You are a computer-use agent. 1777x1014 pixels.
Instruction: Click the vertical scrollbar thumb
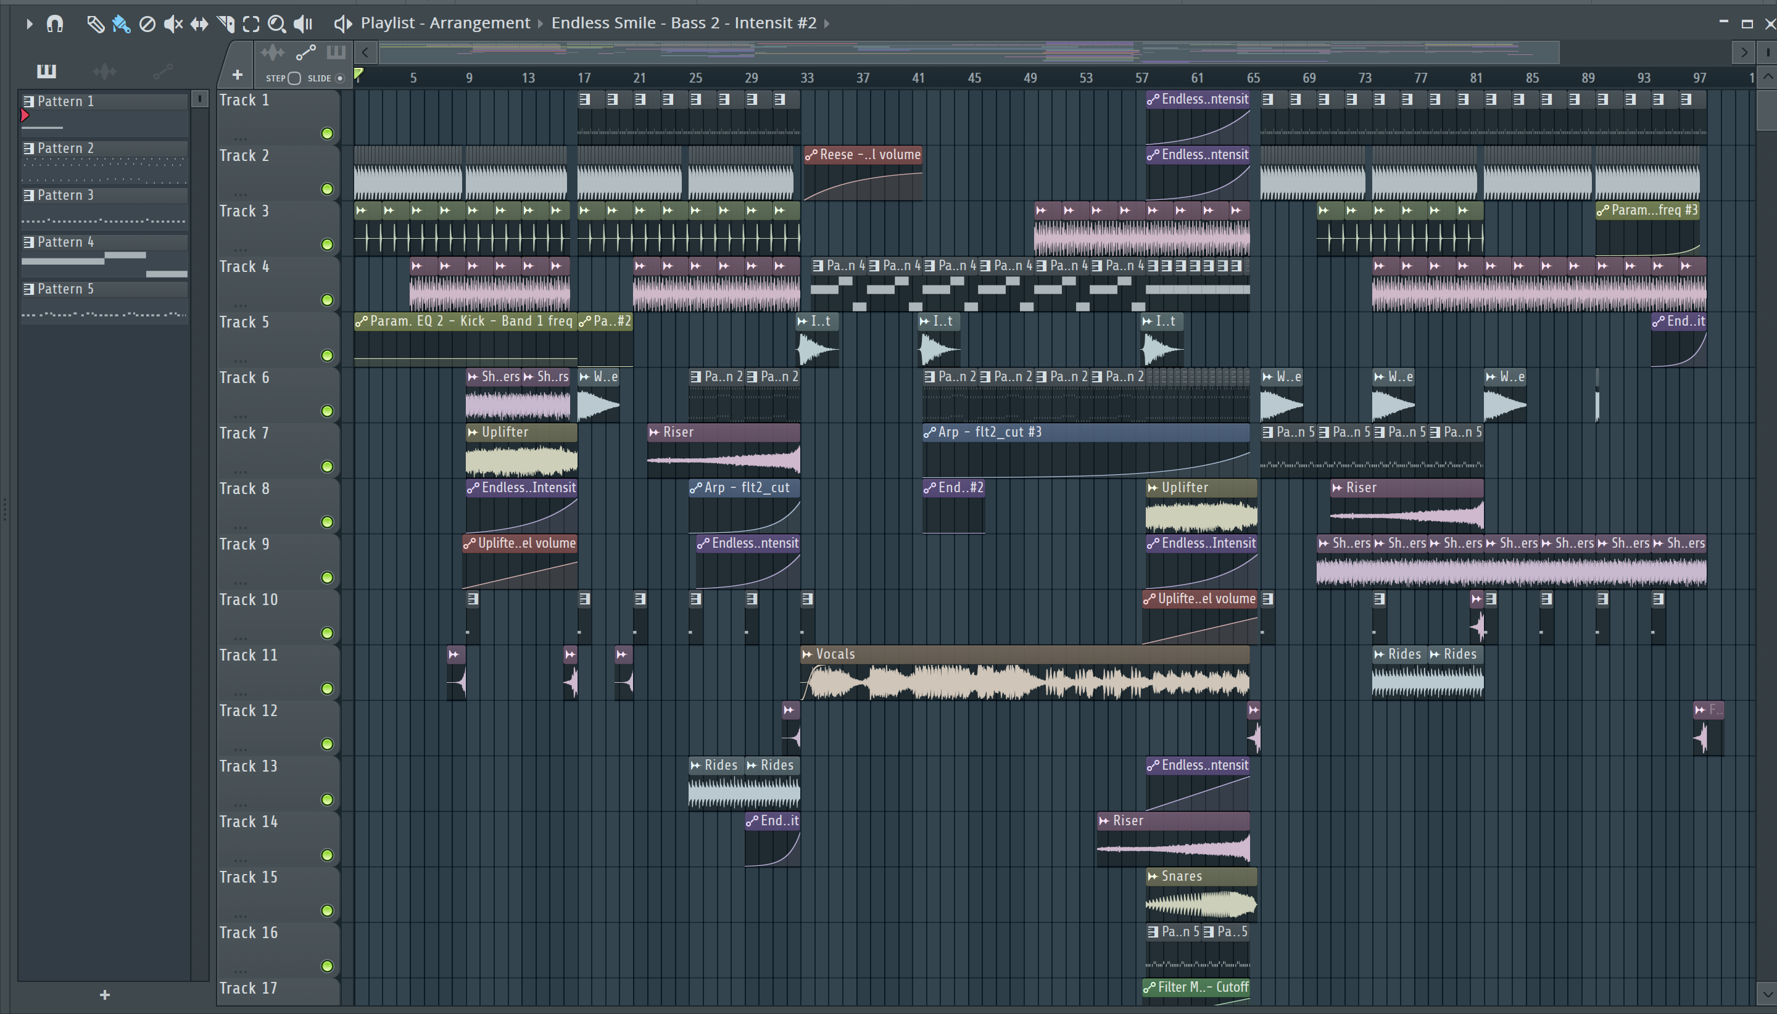pyautogui.click(x=1767, y=109)
